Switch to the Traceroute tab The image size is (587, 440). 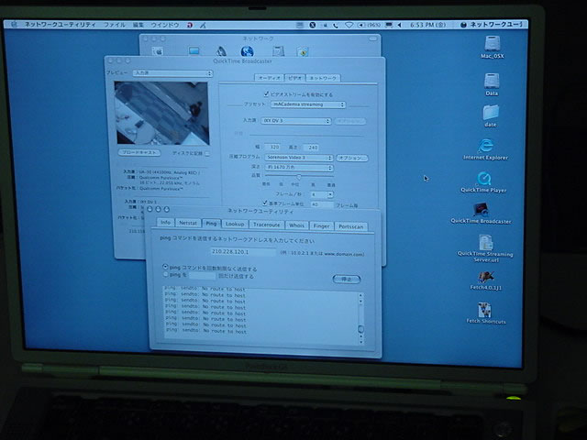266,224
